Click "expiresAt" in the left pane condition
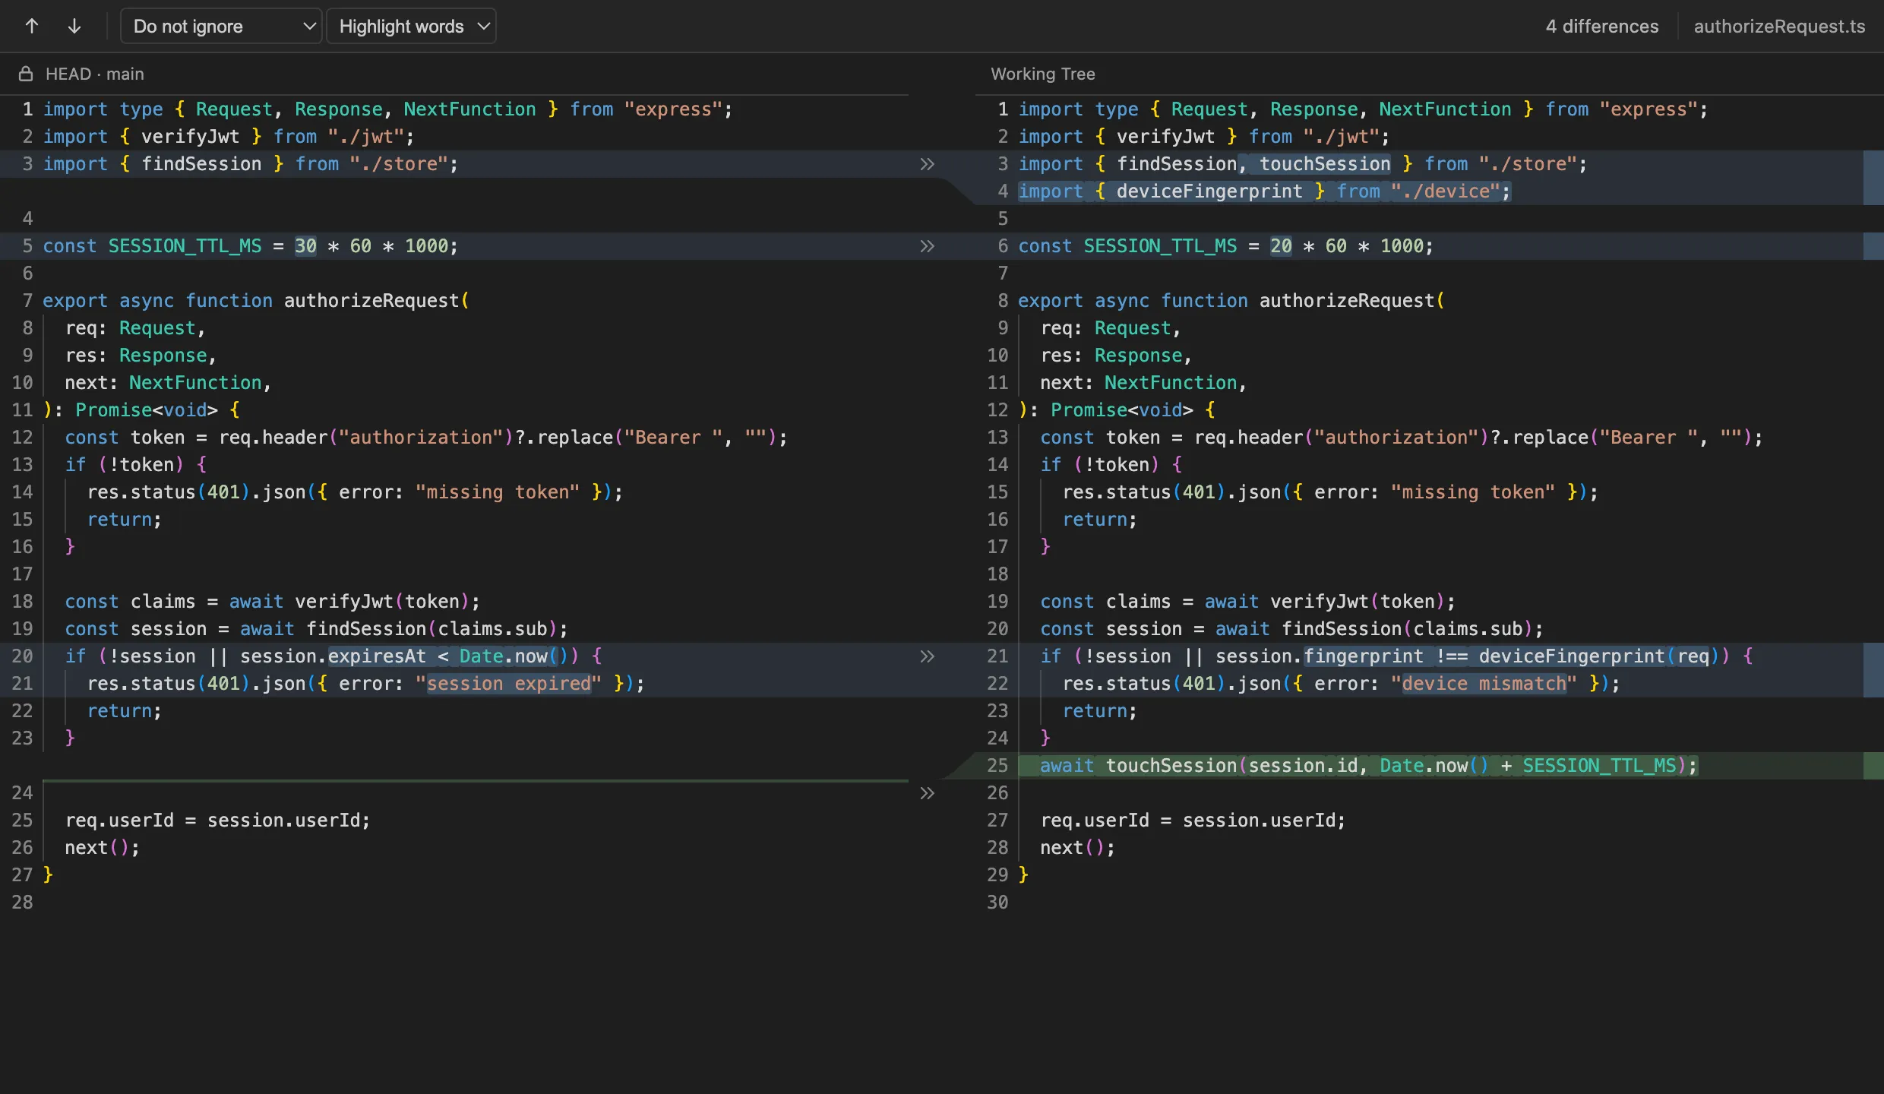 (x=377, y=656)
